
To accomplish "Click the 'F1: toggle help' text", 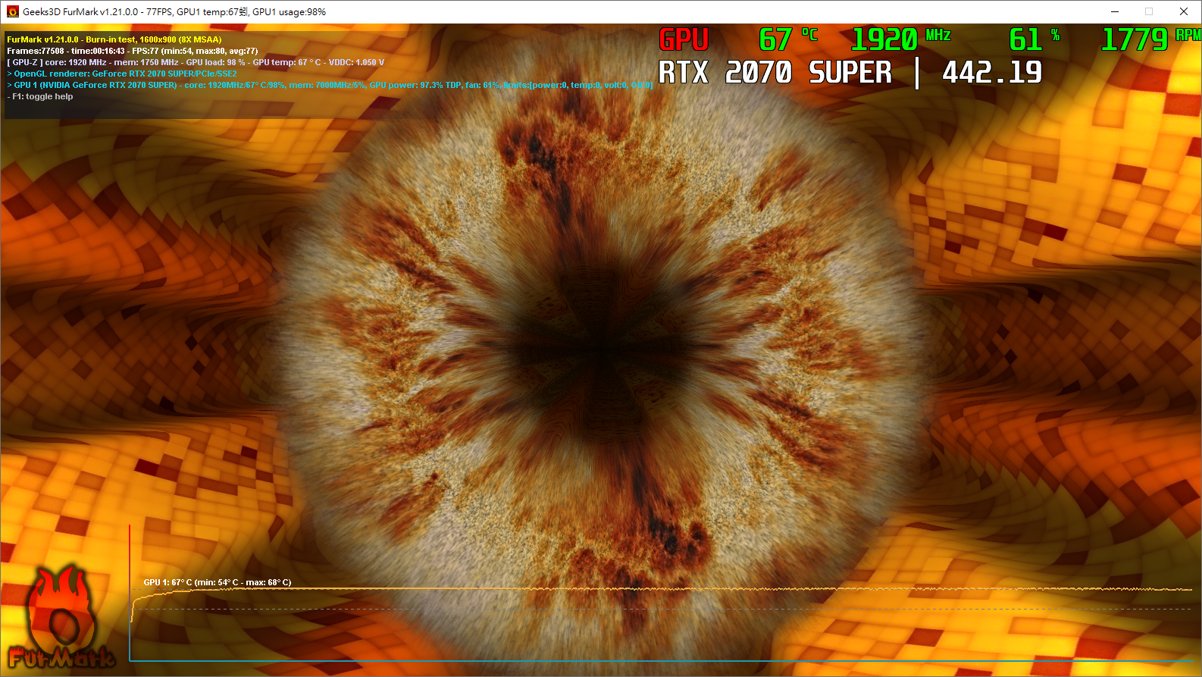I will (40, 96).
